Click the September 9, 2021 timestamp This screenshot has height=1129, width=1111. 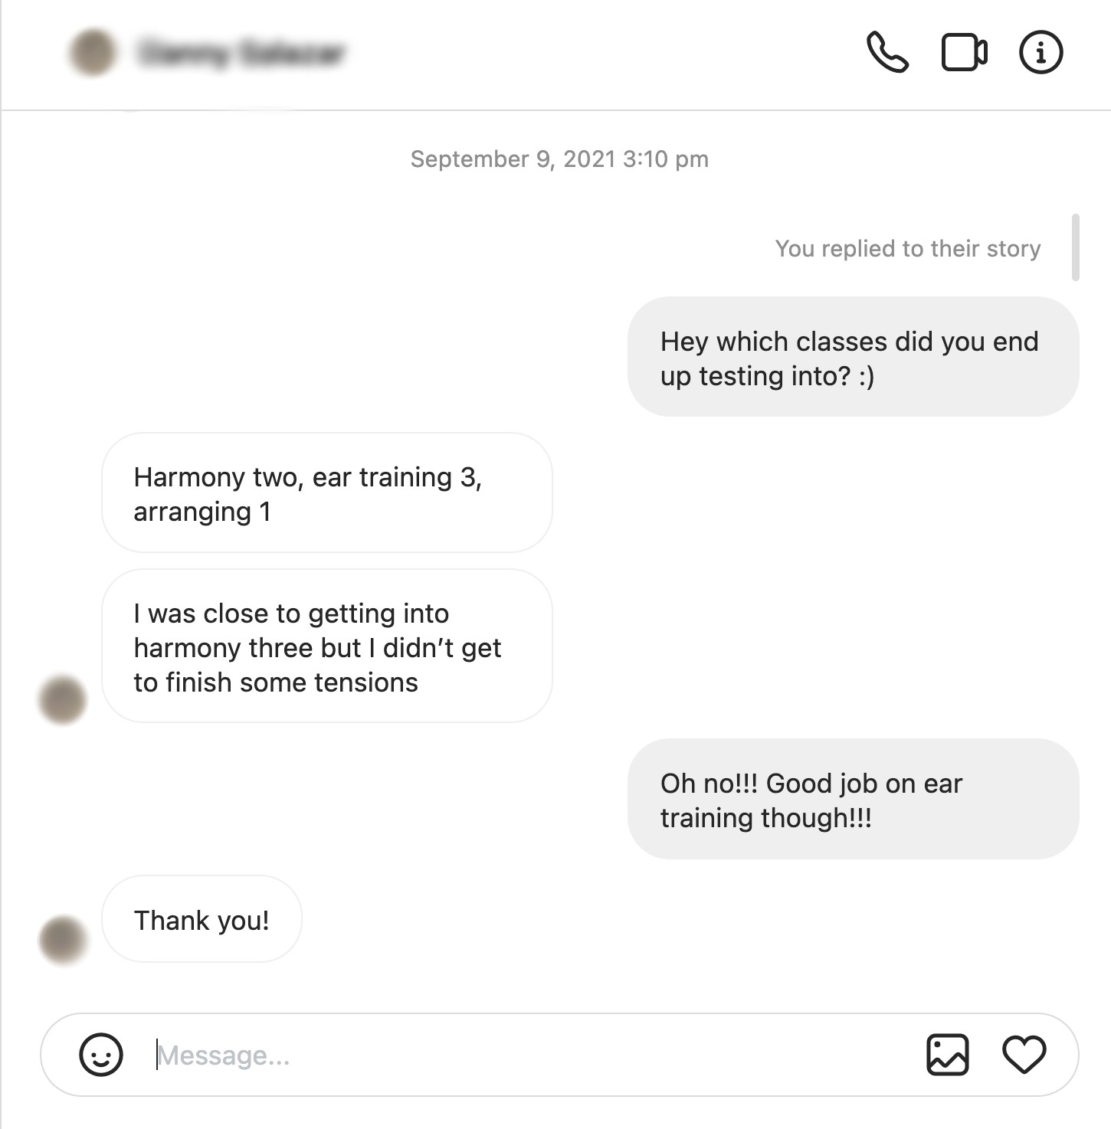(x=559, y=159)
